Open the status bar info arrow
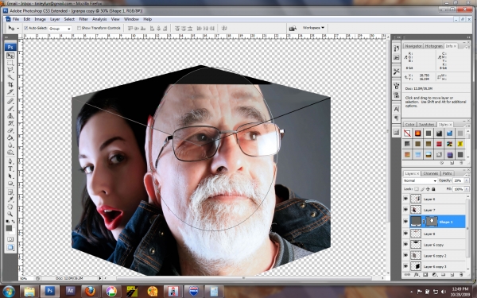This screenshot has width=477, height=298. 100,278
